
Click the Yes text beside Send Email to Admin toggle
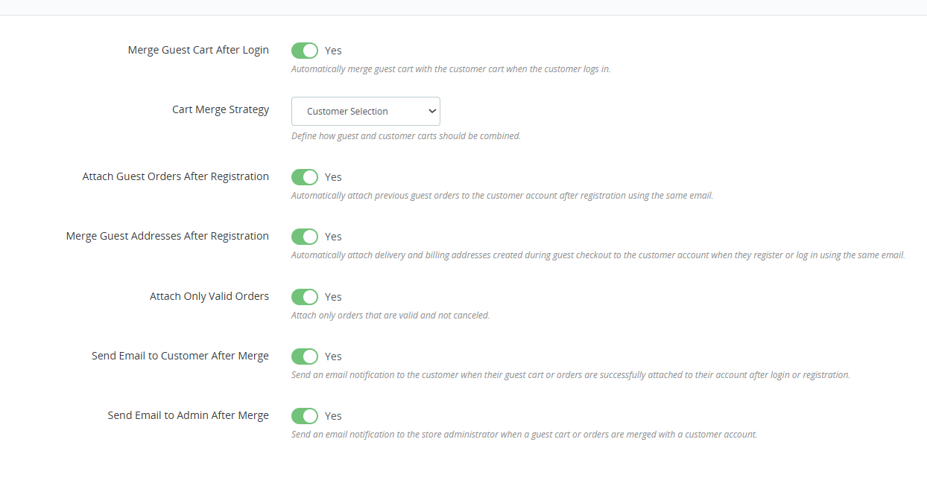333,416
